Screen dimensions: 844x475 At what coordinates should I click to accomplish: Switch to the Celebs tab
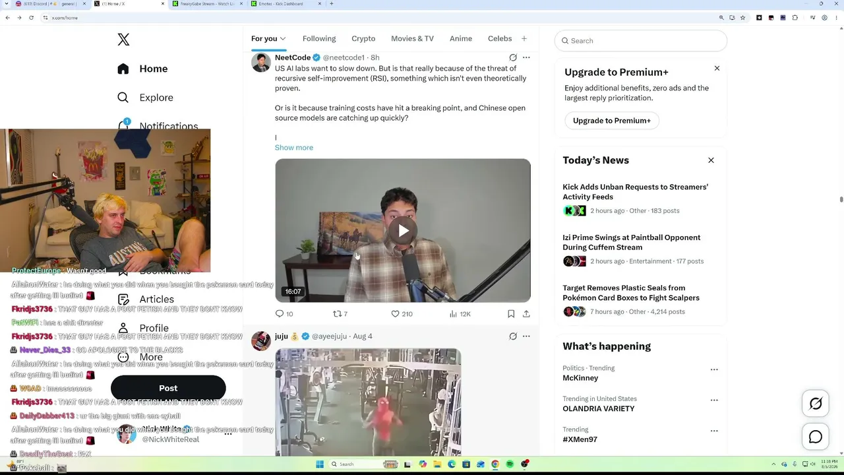(500, 39)
